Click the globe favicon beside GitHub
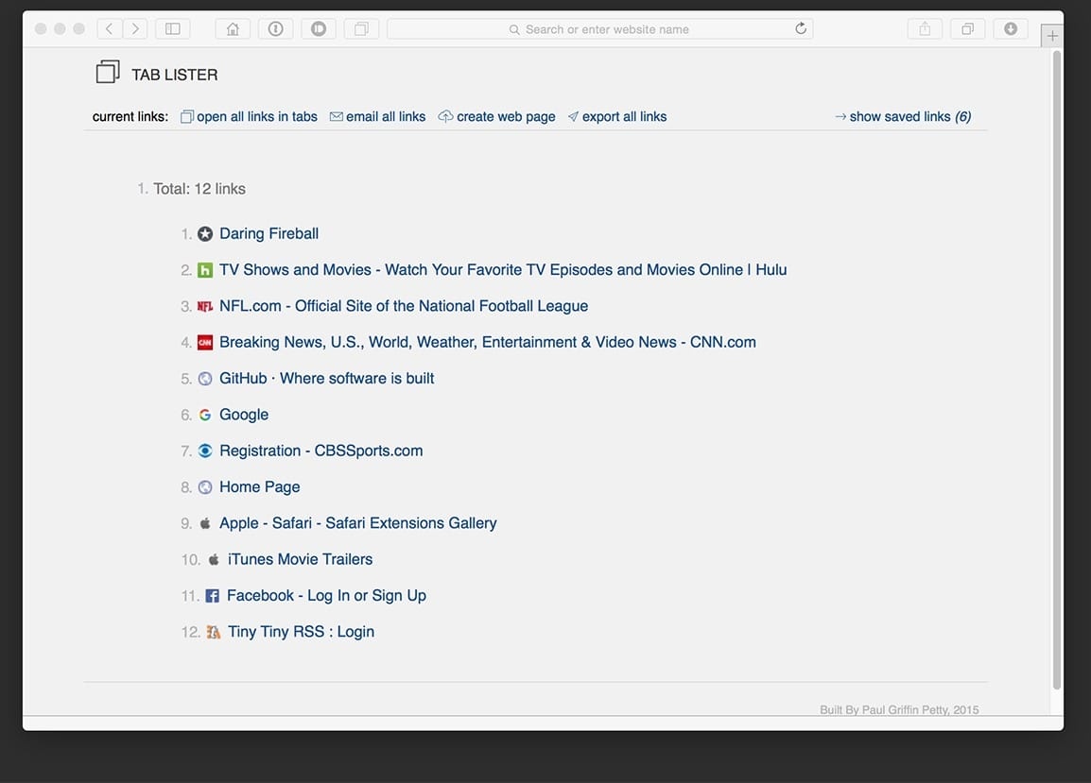The height and width of the screenshot is (783, 1091). tap(204, 379)
